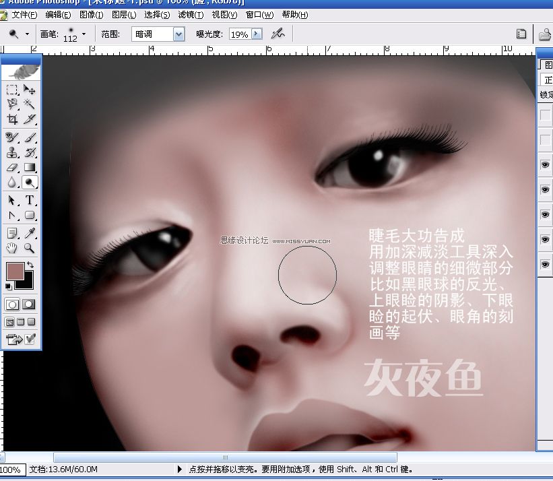
Task: Select the Slice tool
Action: [x=30, y=119]
